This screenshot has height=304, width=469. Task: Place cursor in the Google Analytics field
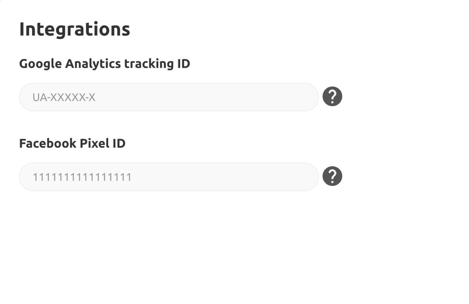point(169,97)
